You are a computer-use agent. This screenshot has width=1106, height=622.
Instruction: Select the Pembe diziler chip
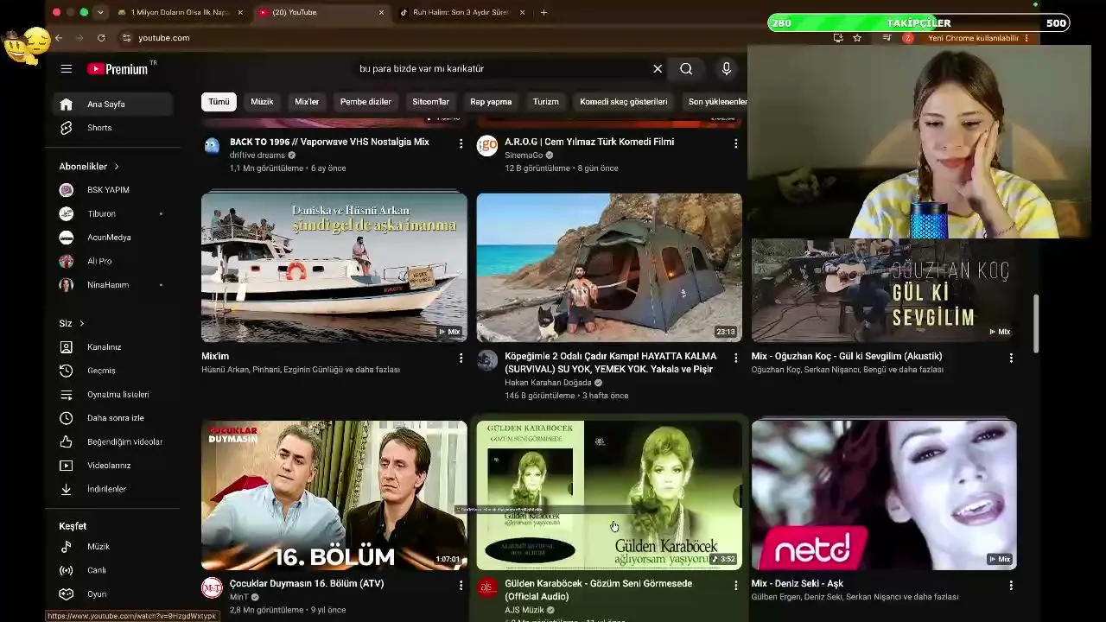(365, 102)
